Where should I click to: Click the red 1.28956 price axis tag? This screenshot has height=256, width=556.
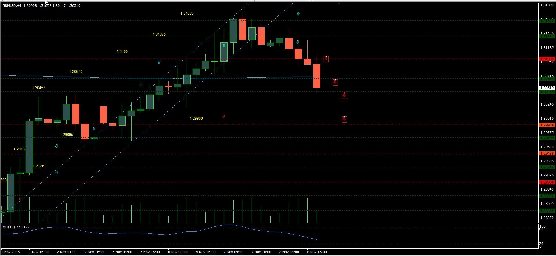tap(547, 183)
